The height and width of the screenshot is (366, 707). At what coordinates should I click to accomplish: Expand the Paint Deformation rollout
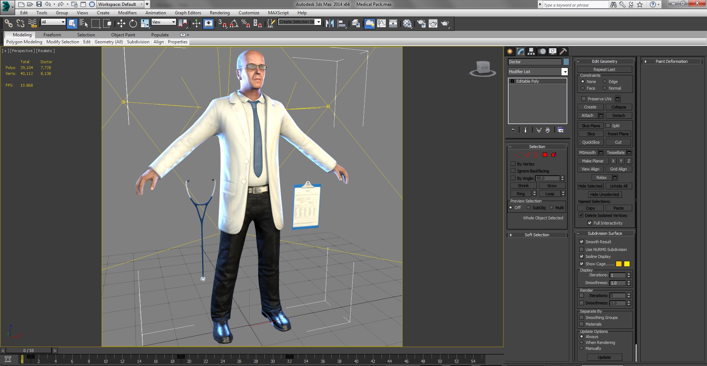pyautogui.click(x=672, y=61)
